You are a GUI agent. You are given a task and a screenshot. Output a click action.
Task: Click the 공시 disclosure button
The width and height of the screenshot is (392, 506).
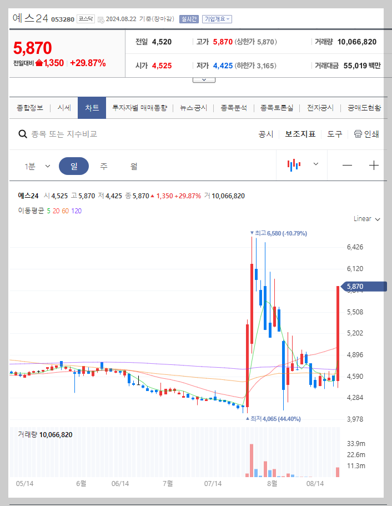tap(265, 134)
